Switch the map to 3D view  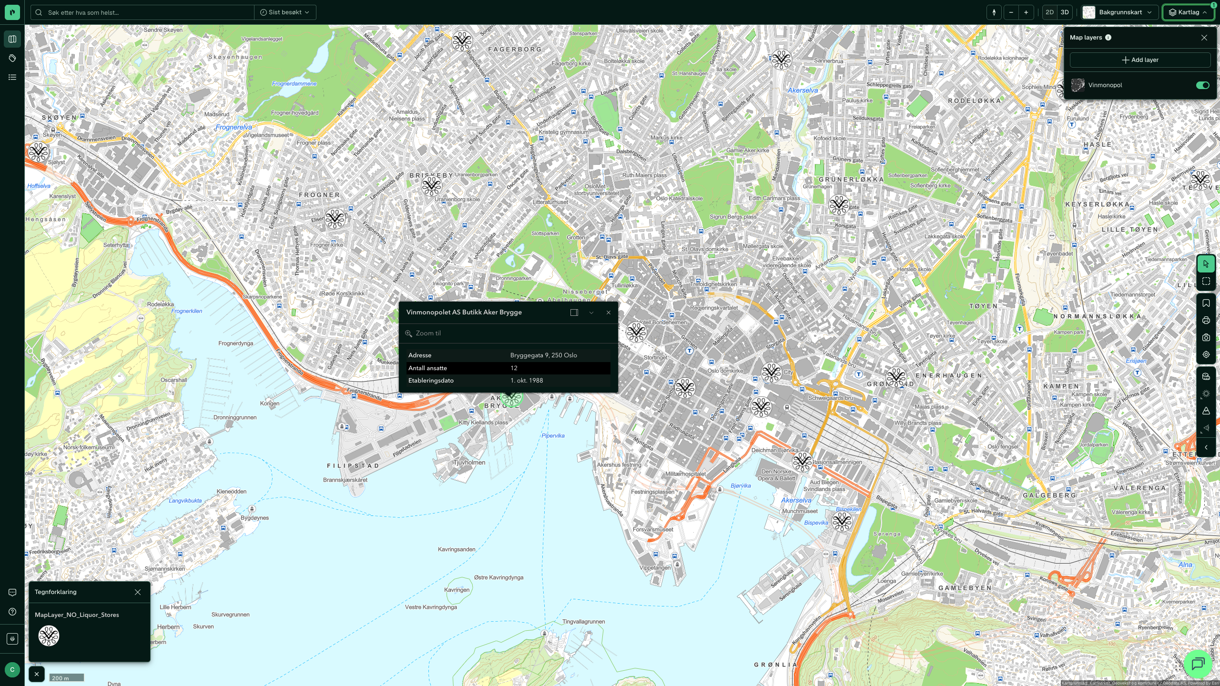click(1065, 12)
